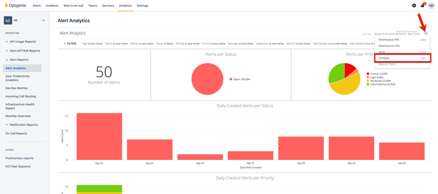This screenshot has height=194, width=438.
Task: Open the NH user avatar menu
Action: 431,6
